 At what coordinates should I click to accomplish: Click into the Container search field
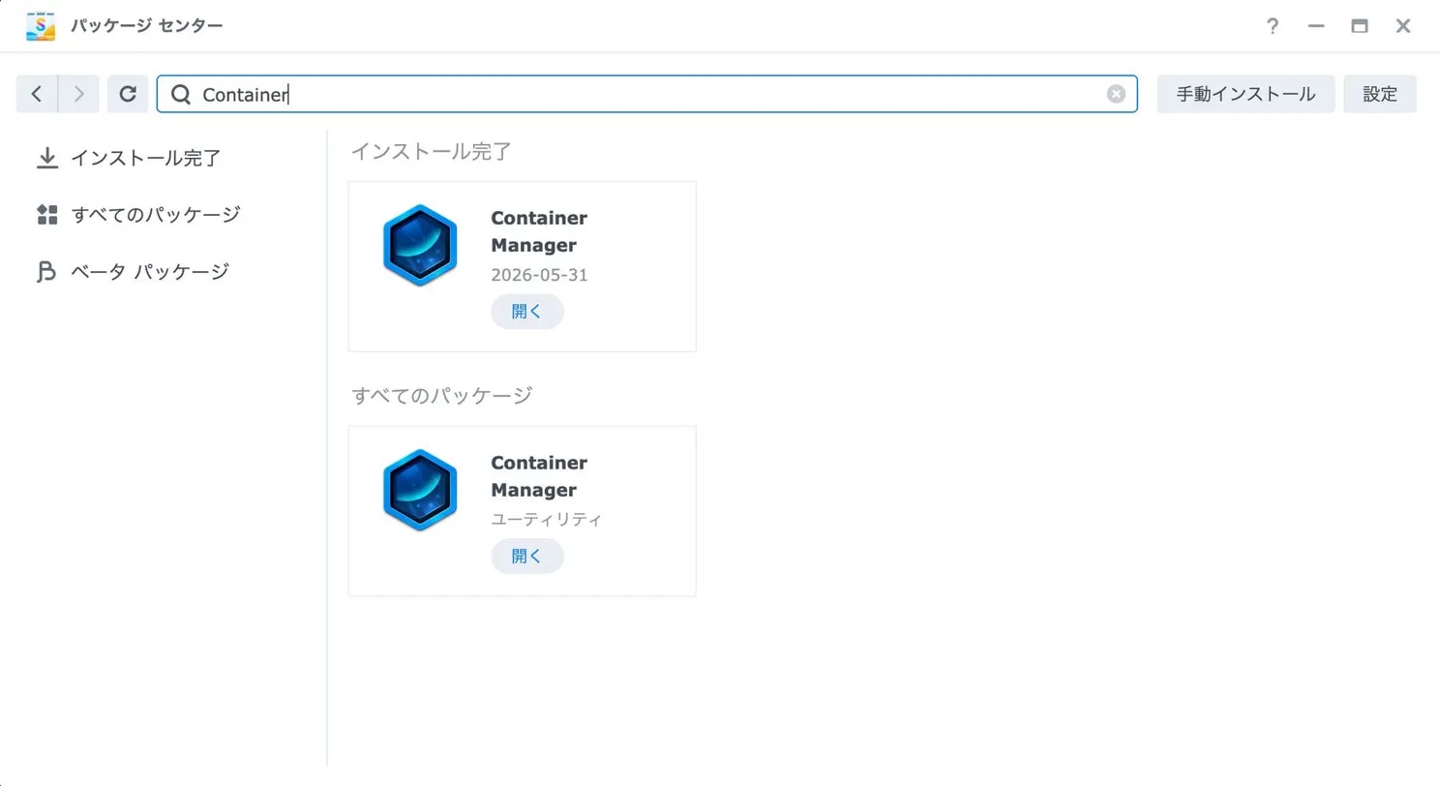point(646,94)
